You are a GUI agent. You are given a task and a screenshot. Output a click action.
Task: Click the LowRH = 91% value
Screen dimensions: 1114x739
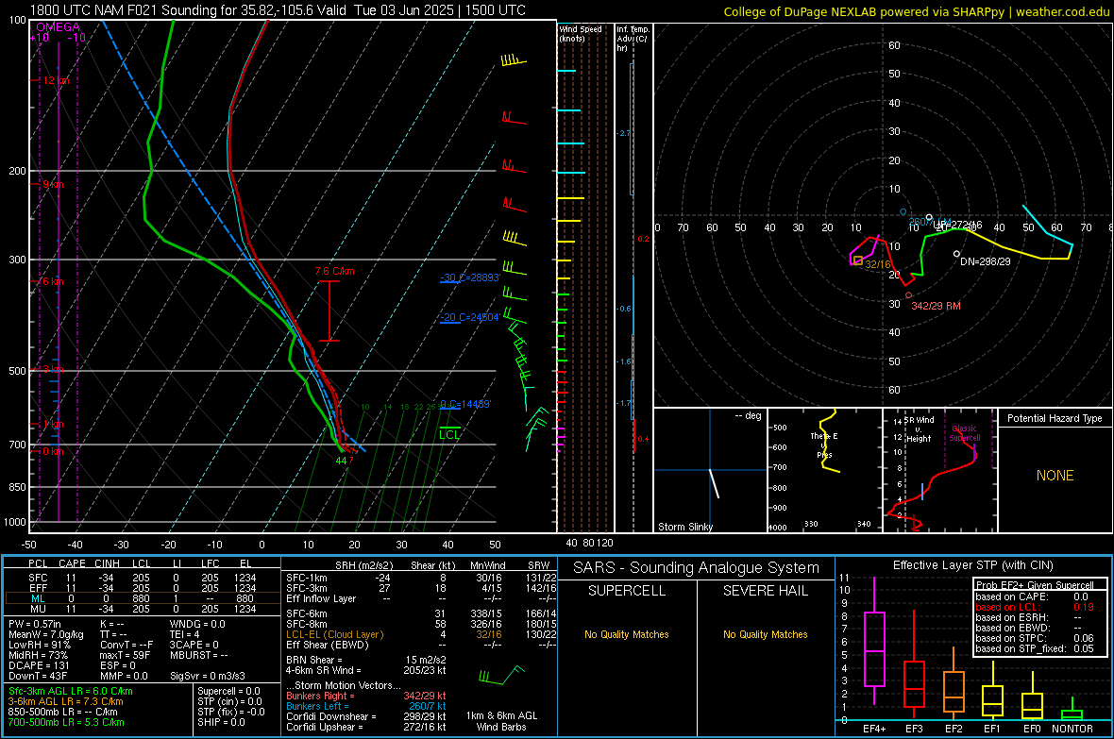pos(40,645)
